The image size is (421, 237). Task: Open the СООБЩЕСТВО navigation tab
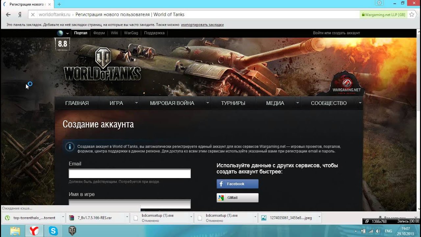329,103
